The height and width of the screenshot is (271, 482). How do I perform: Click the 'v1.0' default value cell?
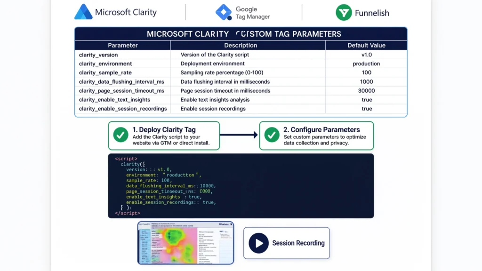[x=366, y=55]
